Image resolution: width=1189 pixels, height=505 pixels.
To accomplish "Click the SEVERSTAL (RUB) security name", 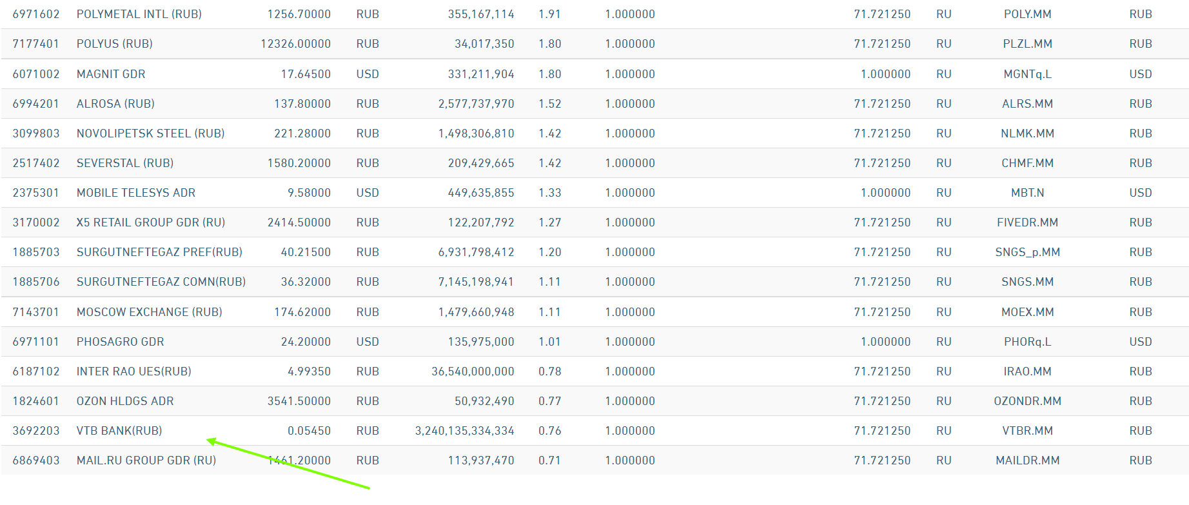I will click(x=125, y=163).
